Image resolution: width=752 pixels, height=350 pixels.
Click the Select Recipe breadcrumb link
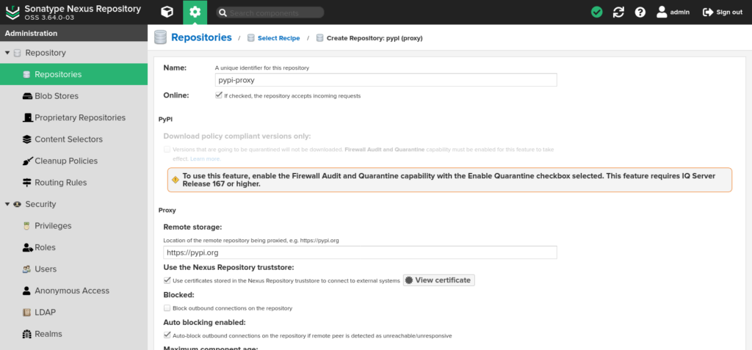pos(278,38)
